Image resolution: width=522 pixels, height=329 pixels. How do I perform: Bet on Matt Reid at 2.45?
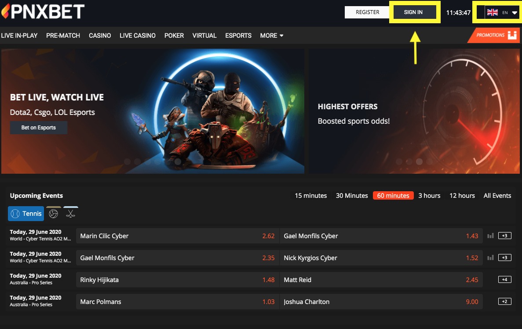(x=381, y=279)
